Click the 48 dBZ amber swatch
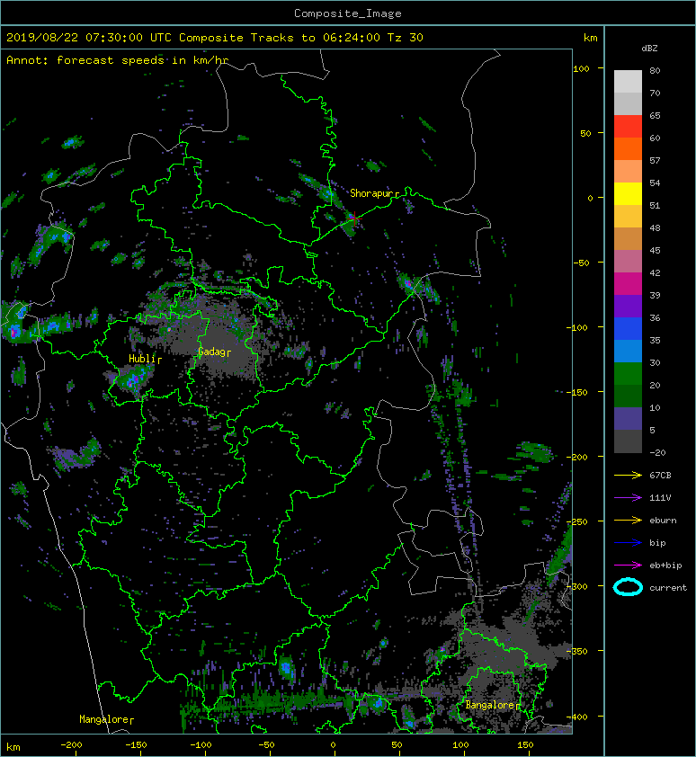 point(628,217)
